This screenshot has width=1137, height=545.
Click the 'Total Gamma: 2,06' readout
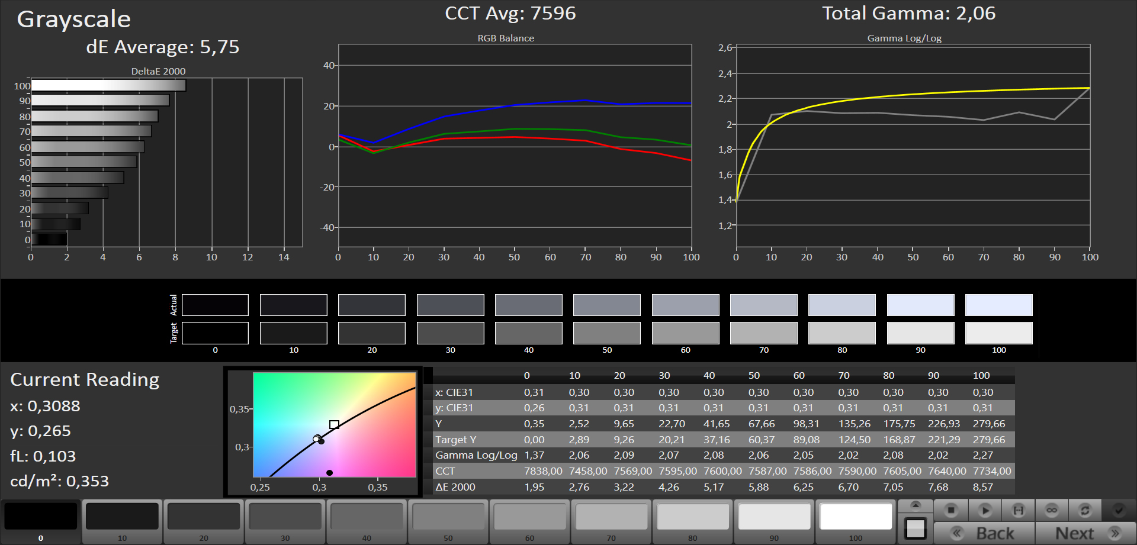coord(909,13)
